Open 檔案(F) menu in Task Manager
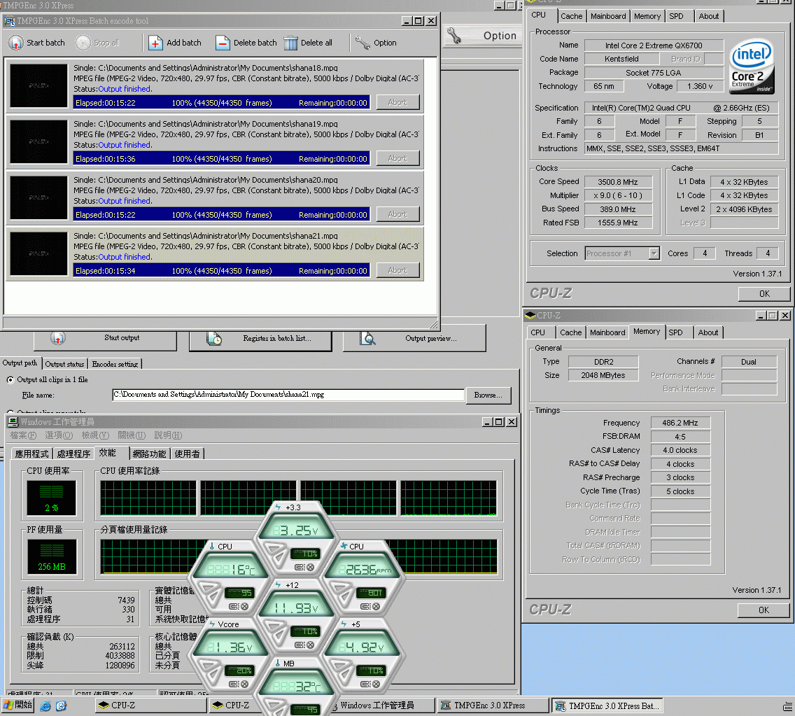The width and height of the screenshot is (795, 716). (23, 435)
